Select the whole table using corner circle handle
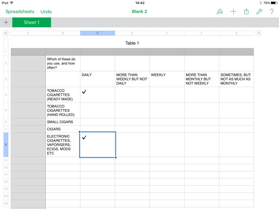This screenshot has width=279, height=209. click(x=6, y=33)
